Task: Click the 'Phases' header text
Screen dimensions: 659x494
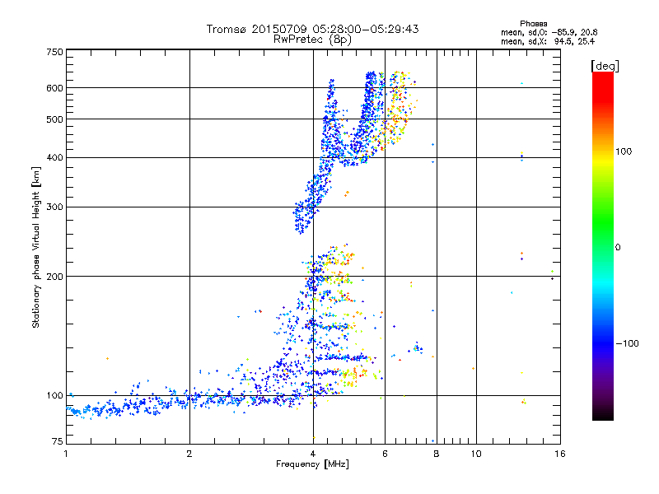Action: (533, 24)
